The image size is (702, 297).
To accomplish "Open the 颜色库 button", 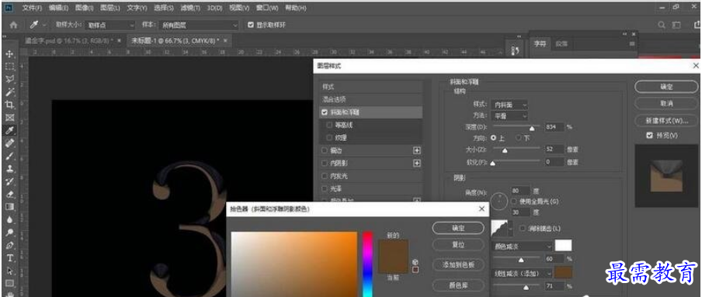I will pyautogui.click(x=458, y=285).
